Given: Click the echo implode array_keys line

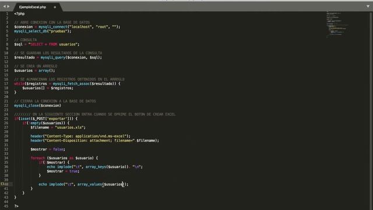Looking at the screenshot, I should tap(94, 167).
